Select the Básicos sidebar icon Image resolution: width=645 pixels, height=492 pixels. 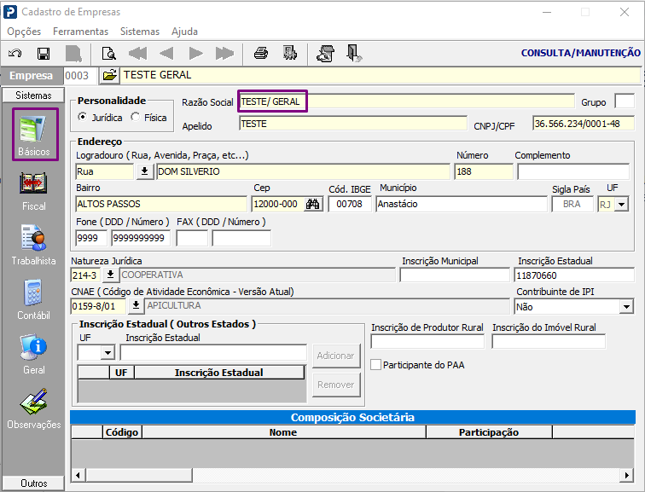point(34,134)
